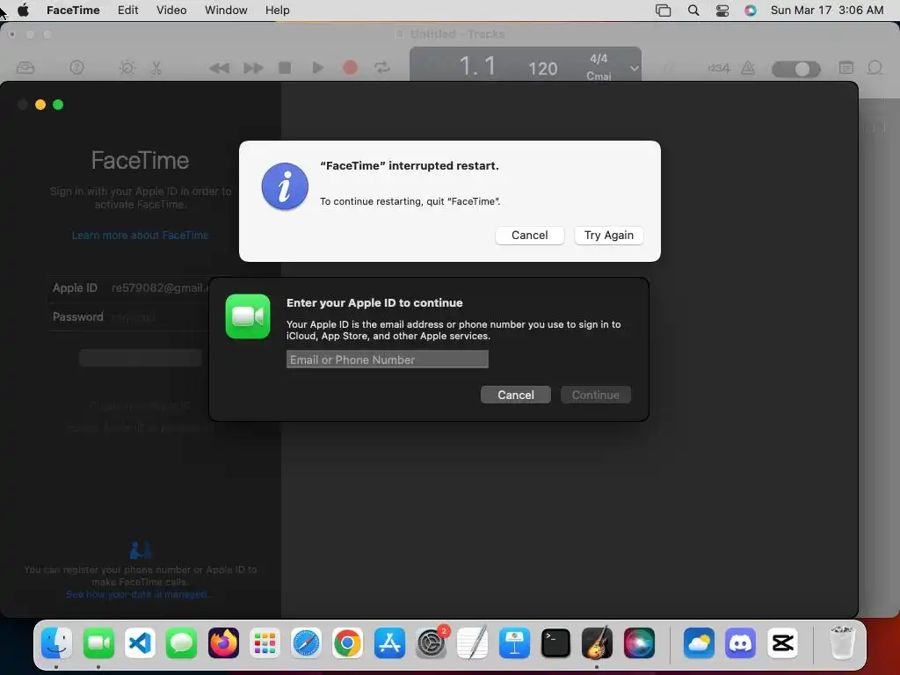Select the 1.1 playhead position display
Screen dimensions: 900x675
pos(477,67)
